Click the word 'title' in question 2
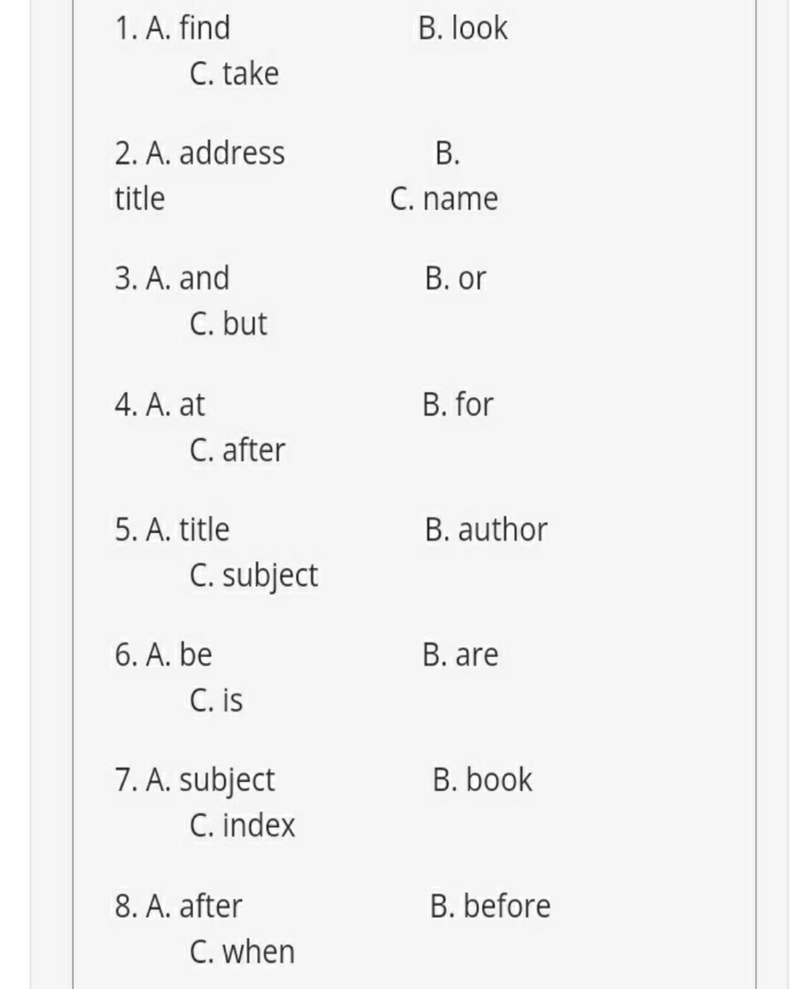Screen dimensions: 791x989 tap(140, 199)
